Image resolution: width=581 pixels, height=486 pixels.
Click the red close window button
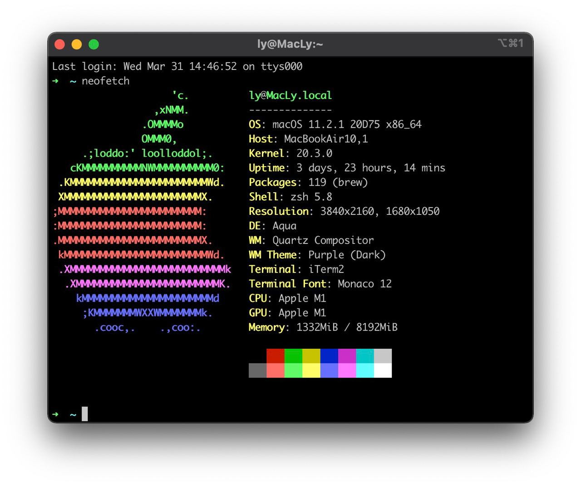point(59,44)
